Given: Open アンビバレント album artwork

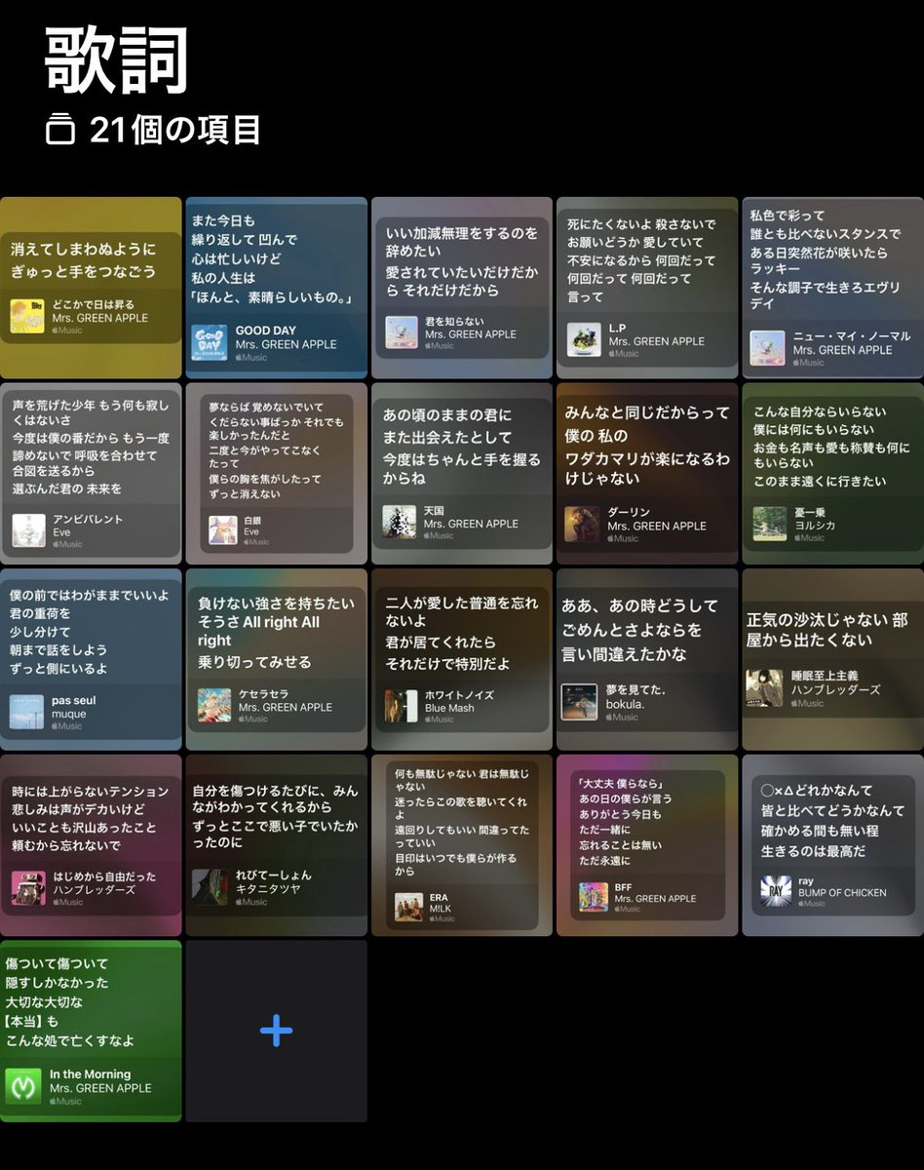Looking at the screenshot, I should [29, 529].
